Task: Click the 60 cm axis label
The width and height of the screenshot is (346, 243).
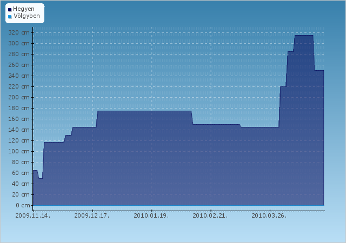Action: click(21, 173)
